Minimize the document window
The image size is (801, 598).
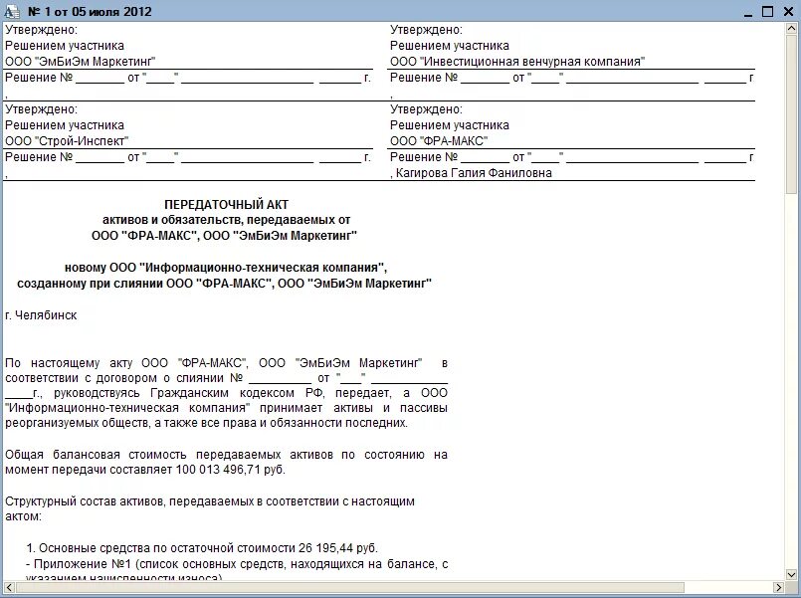748,12
